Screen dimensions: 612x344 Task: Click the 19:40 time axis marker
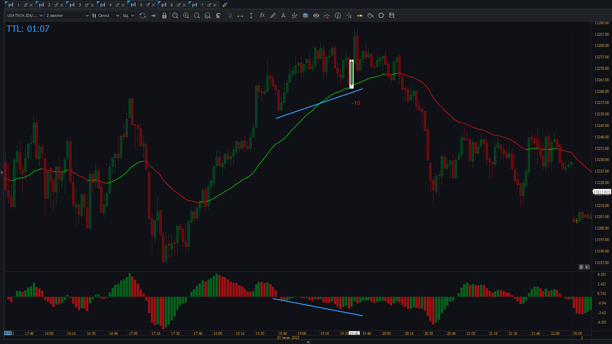[x=354, y=334]
